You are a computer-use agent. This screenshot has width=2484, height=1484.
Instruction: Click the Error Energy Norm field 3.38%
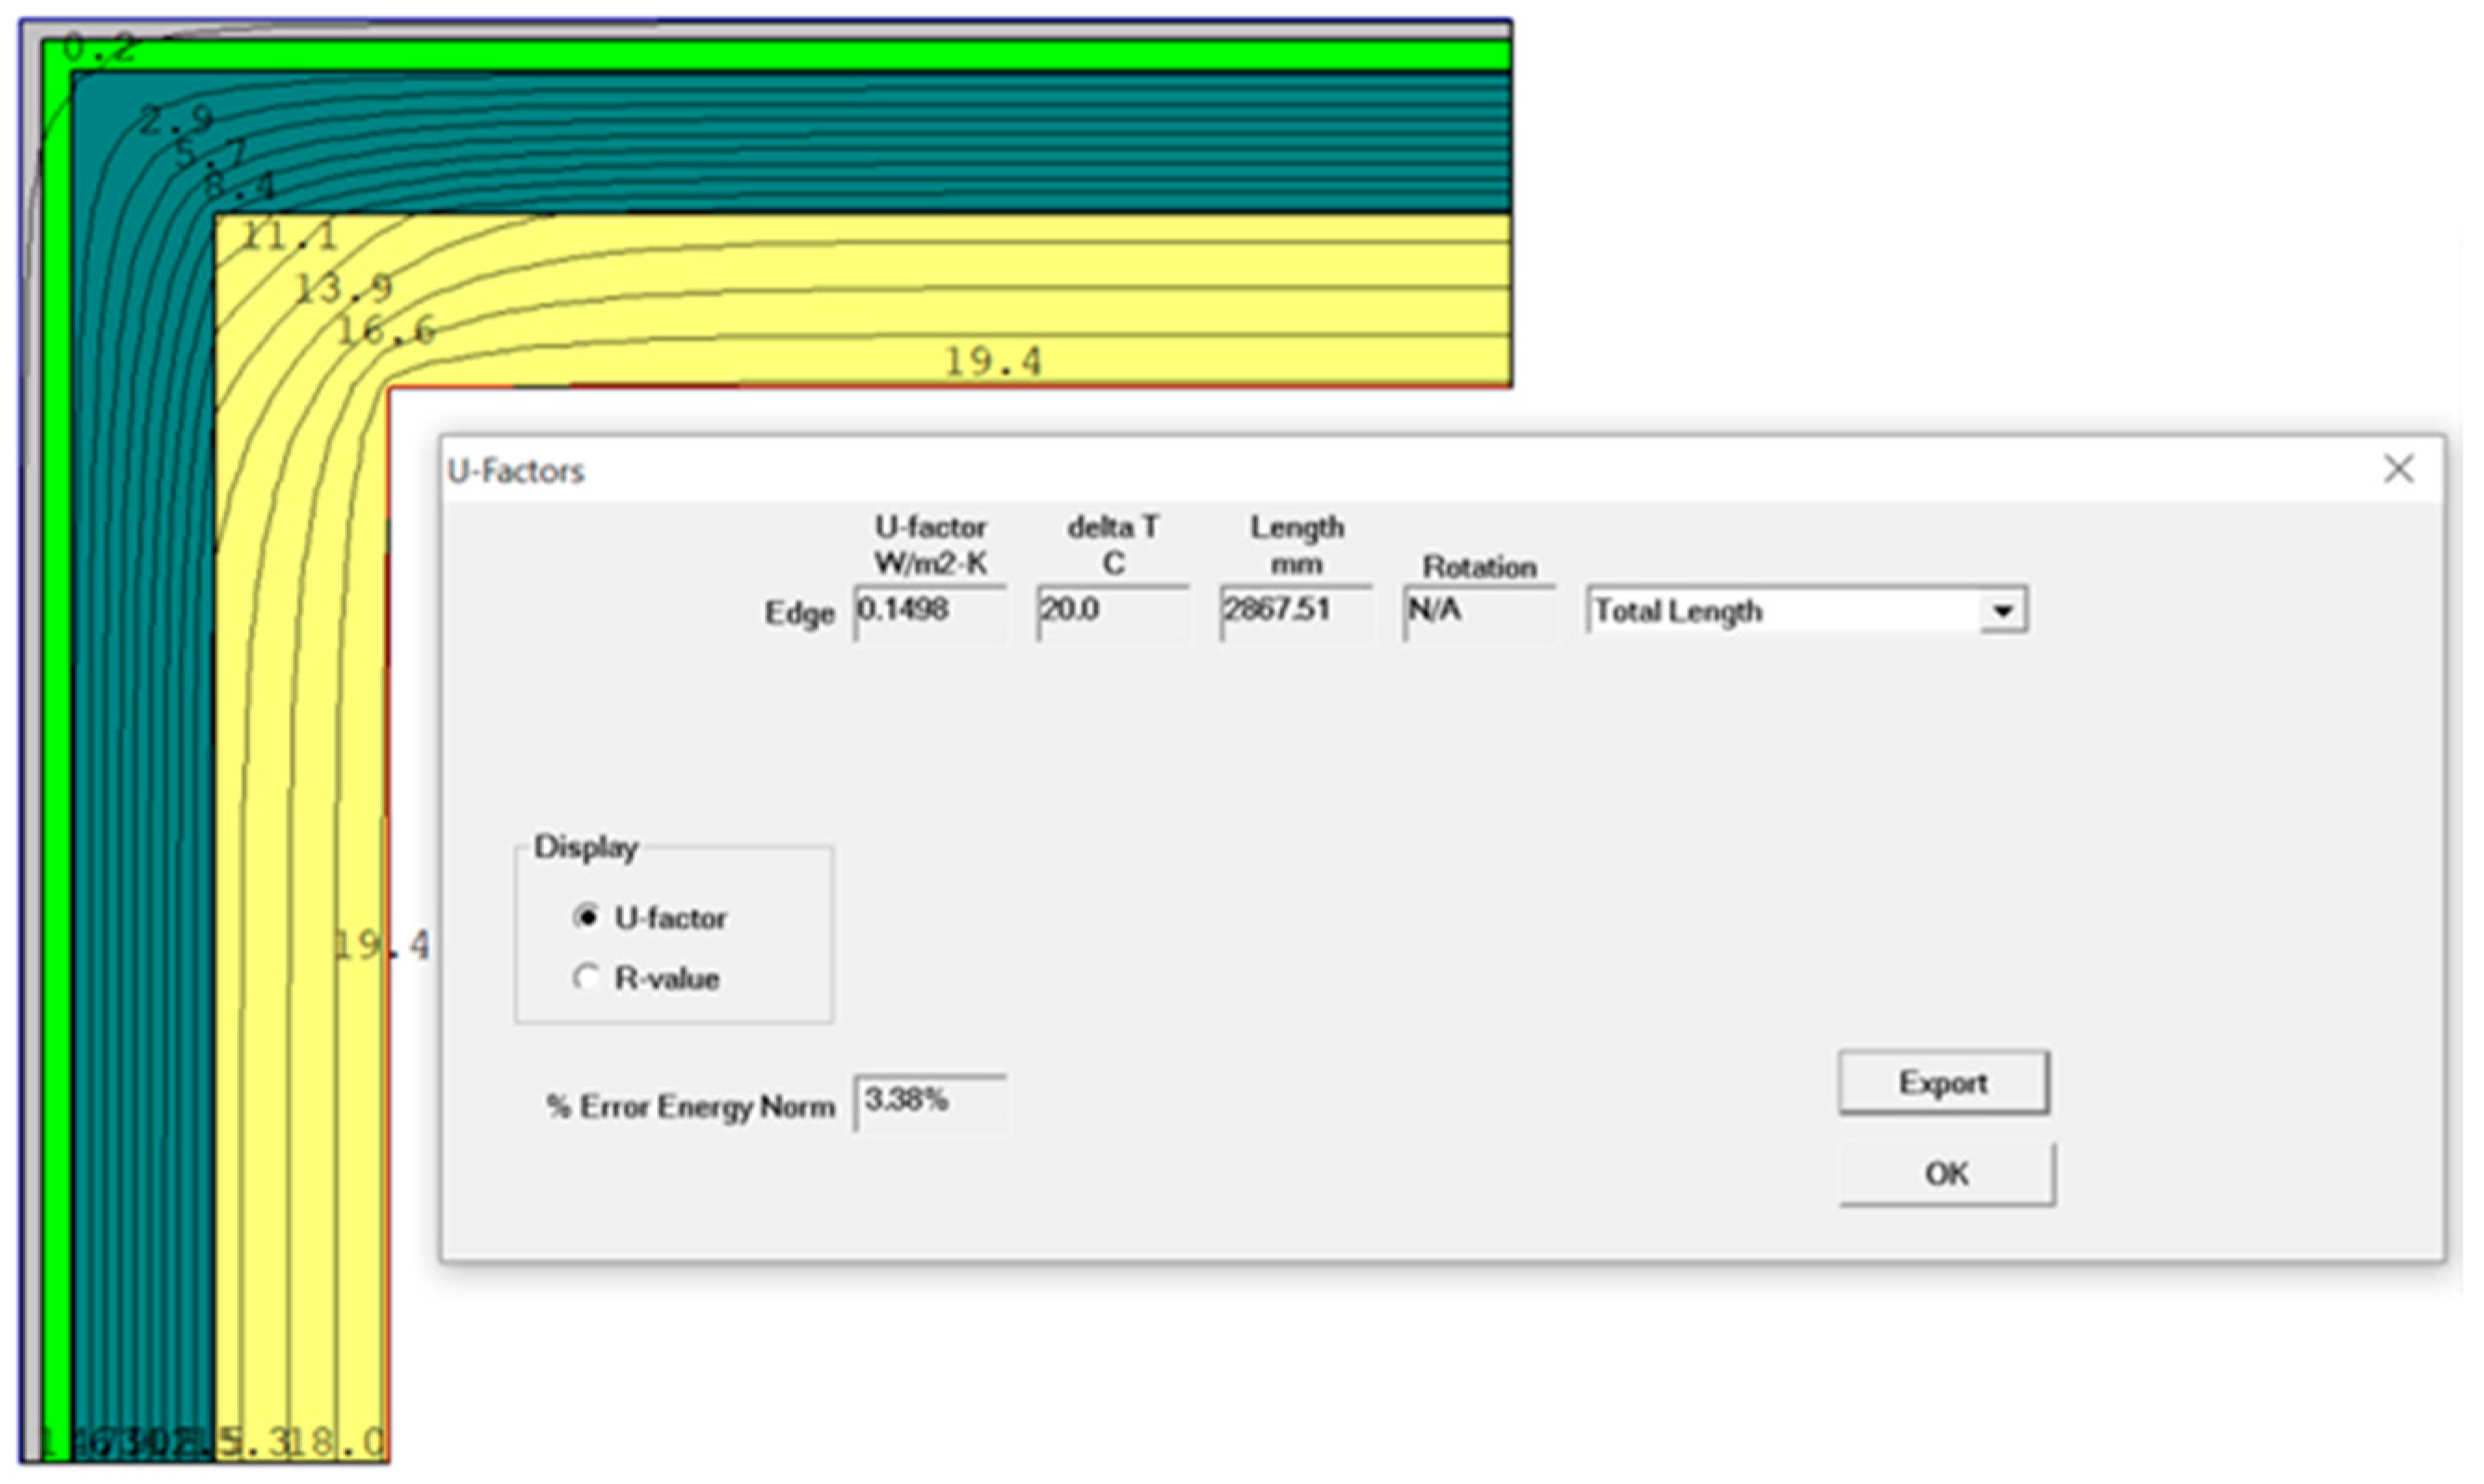pos(930,1101)
